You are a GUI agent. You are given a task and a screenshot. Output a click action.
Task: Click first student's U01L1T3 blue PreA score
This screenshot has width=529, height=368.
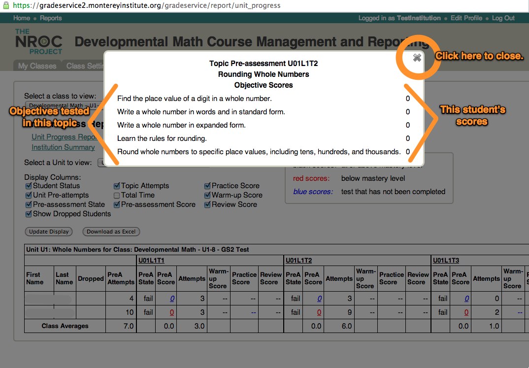(466, 299)
